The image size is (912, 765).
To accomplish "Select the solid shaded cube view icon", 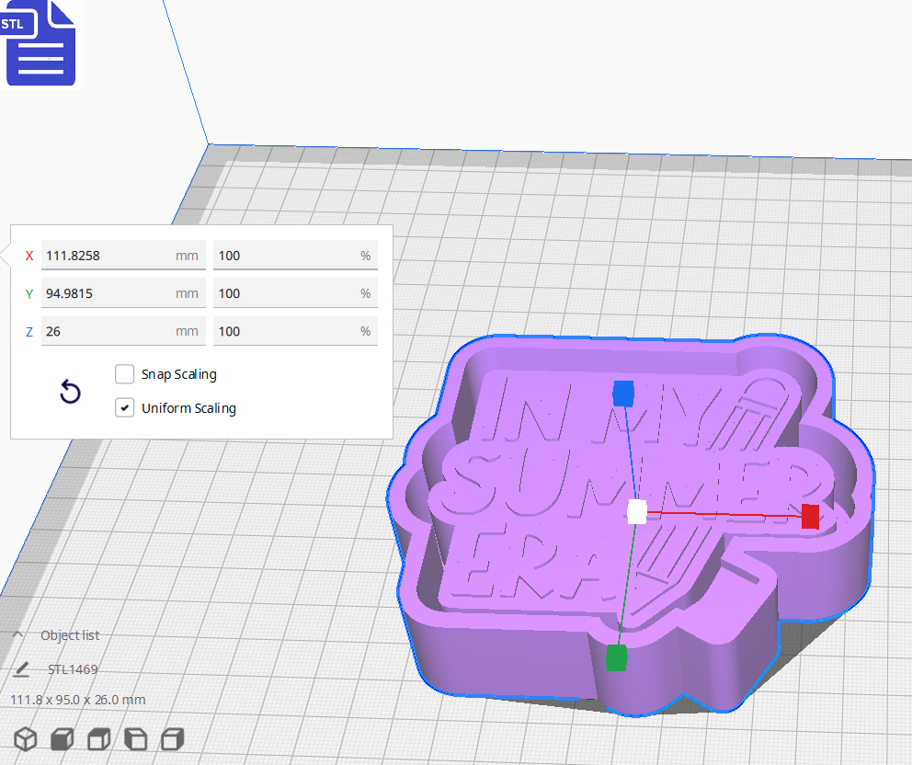I will coord(61,739).
